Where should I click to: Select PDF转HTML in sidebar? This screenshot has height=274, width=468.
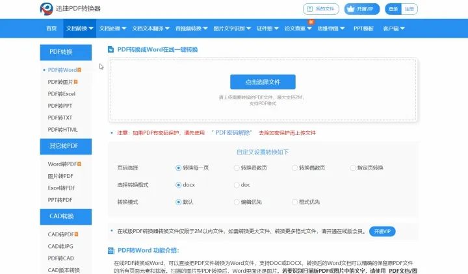[62, 130]
